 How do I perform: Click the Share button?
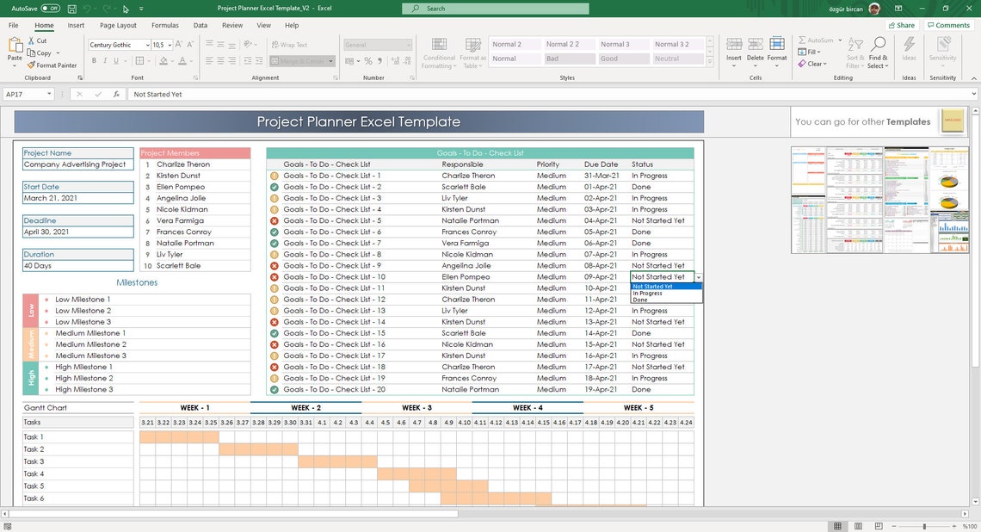click(900, 24)
